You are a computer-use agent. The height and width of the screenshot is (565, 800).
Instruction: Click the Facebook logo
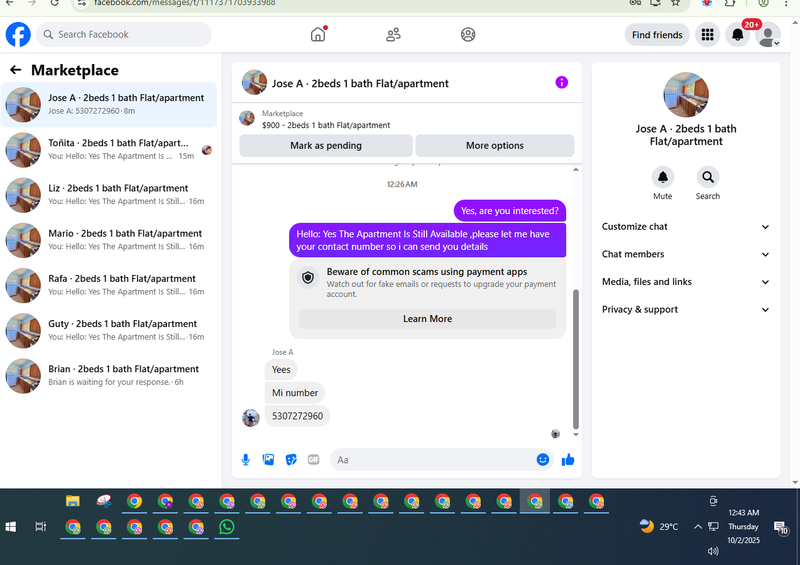[x=18, y=35]
